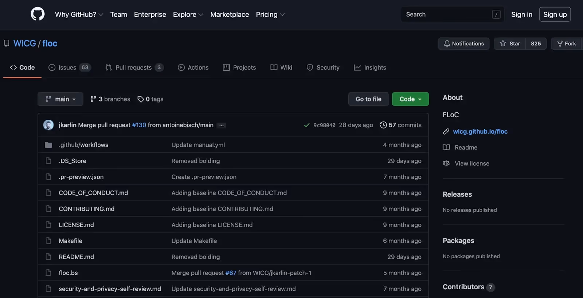The height and width of the screenshot is (298, 583).
Task: Click the Notifications button
Action: point(463,43)
